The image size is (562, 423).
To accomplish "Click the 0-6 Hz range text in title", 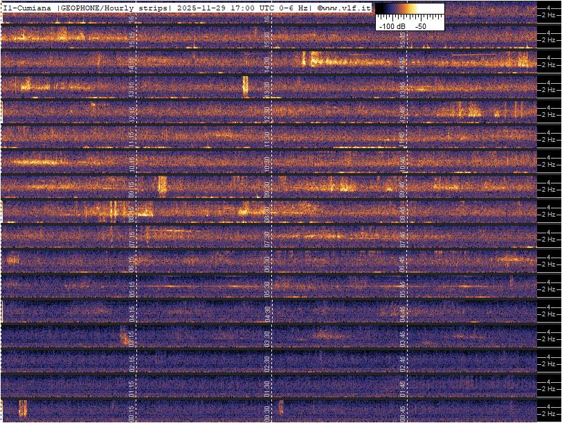I will tap(292, 8).
